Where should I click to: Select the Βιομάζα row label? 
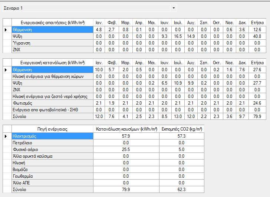point(53,170)
